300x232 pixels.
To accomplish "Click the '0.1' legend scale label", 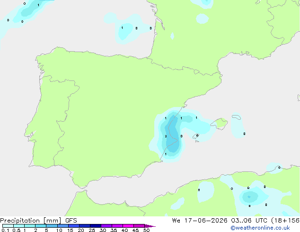I will click(x=5, y=230).
